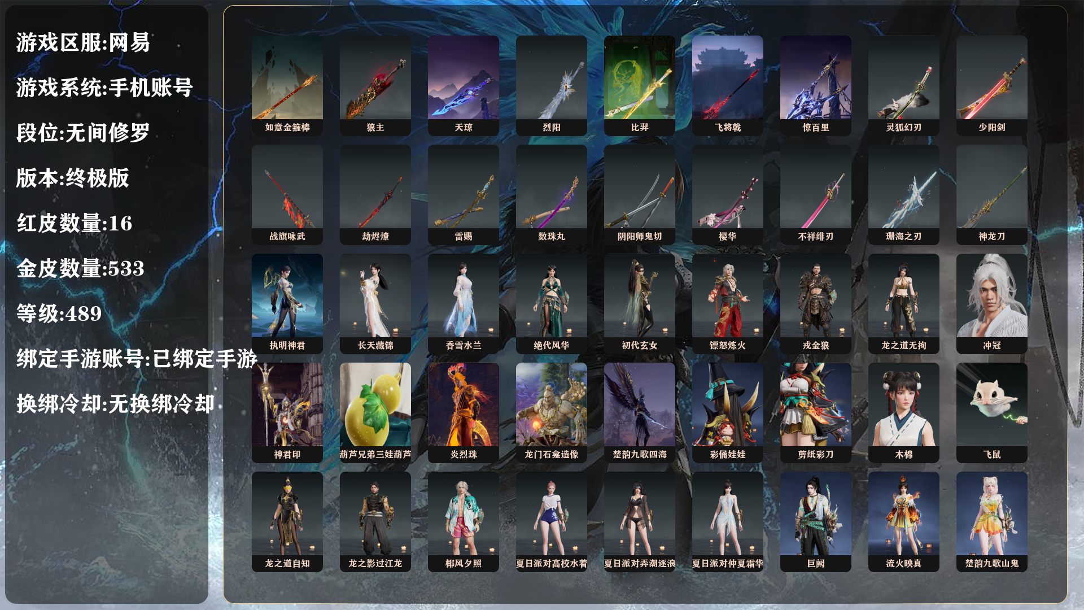
Task: Select the 炎烈珠 fiery item card
Action: [x=464, y=413]
